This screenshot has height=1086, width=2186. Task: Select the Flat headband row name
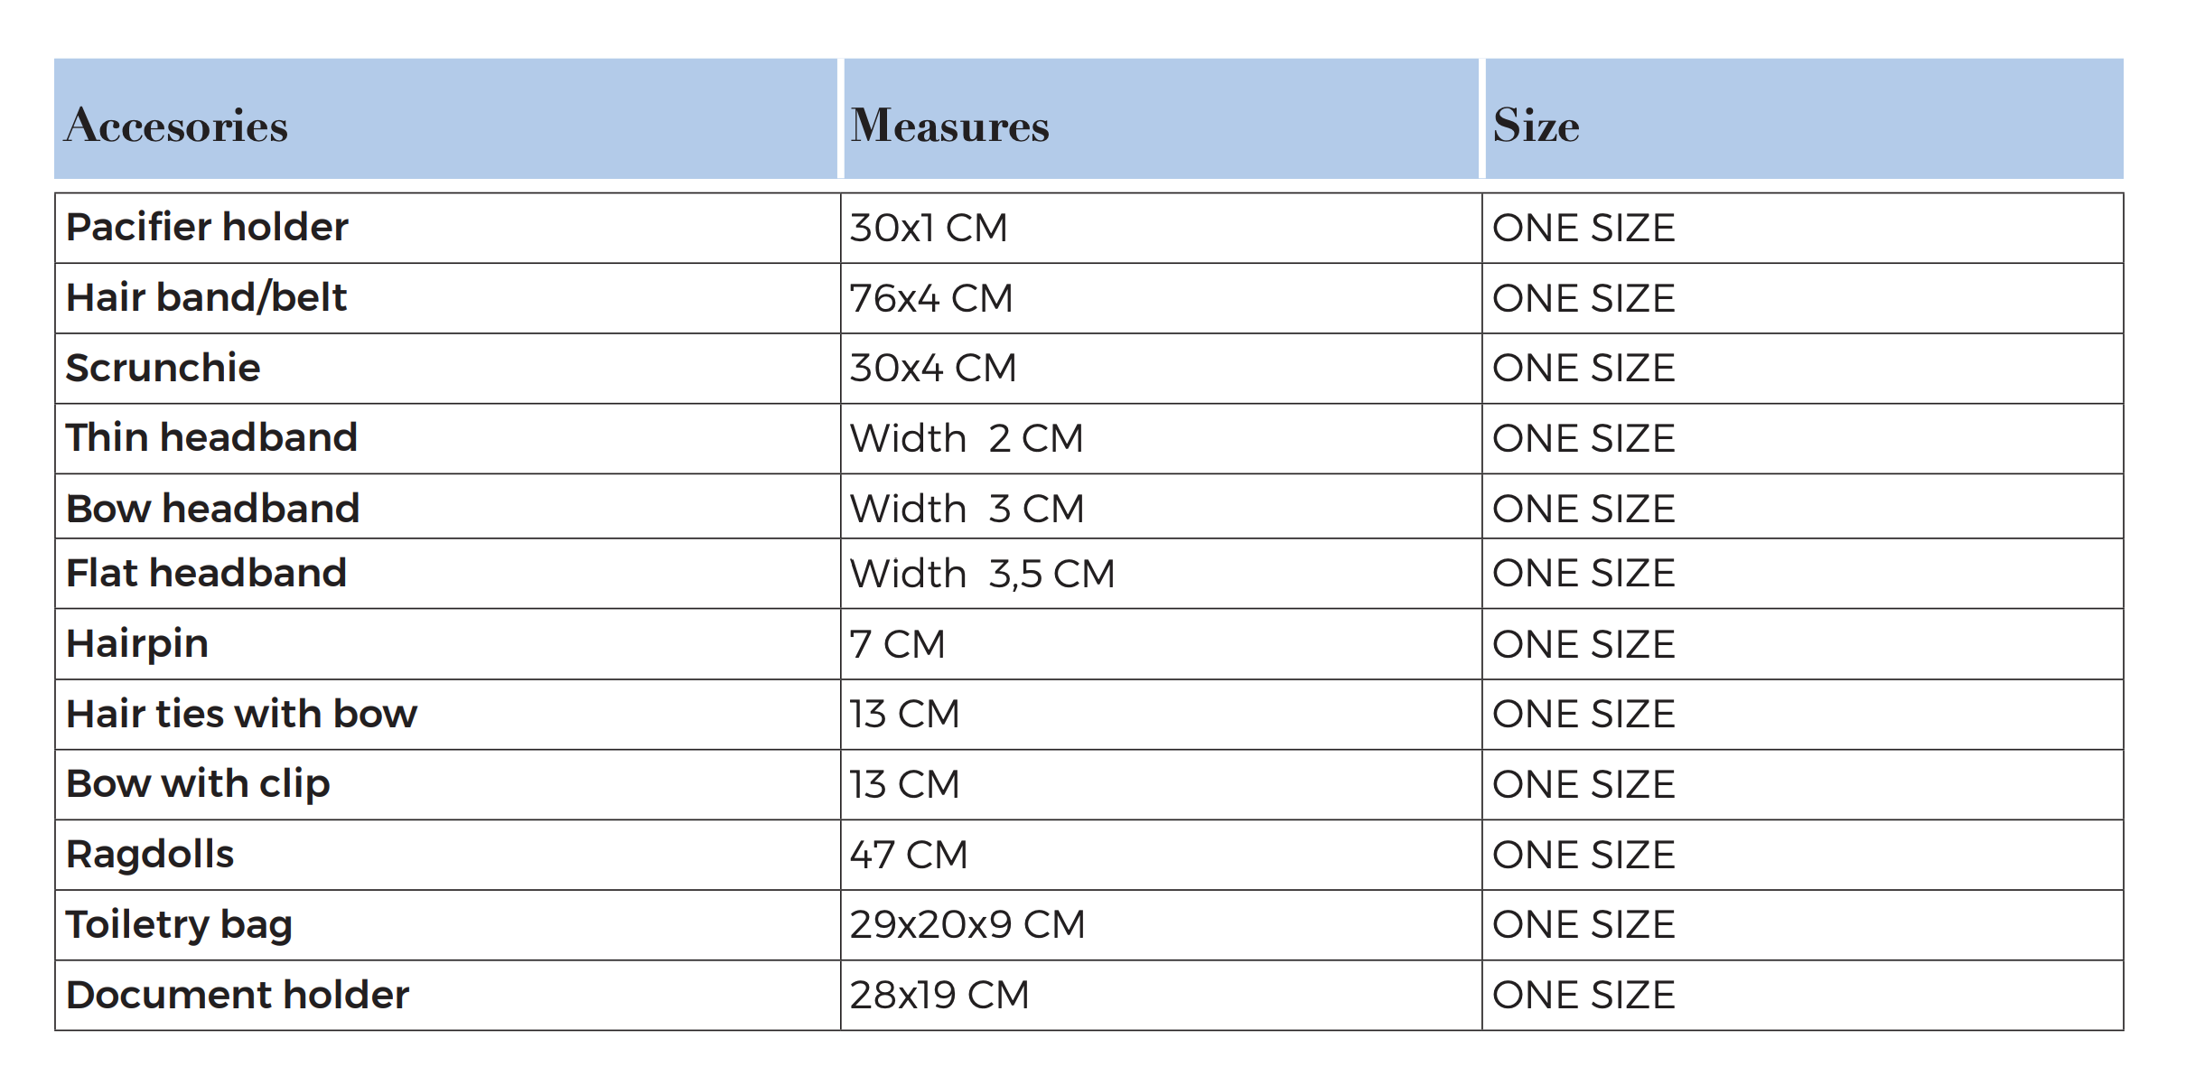[x=207, y=573]
